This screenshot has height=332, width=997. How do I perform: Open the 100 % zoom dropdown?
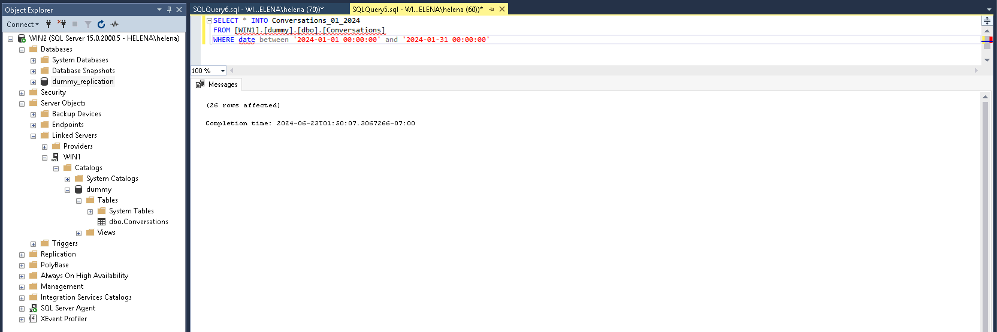click(x=223, y=71)
